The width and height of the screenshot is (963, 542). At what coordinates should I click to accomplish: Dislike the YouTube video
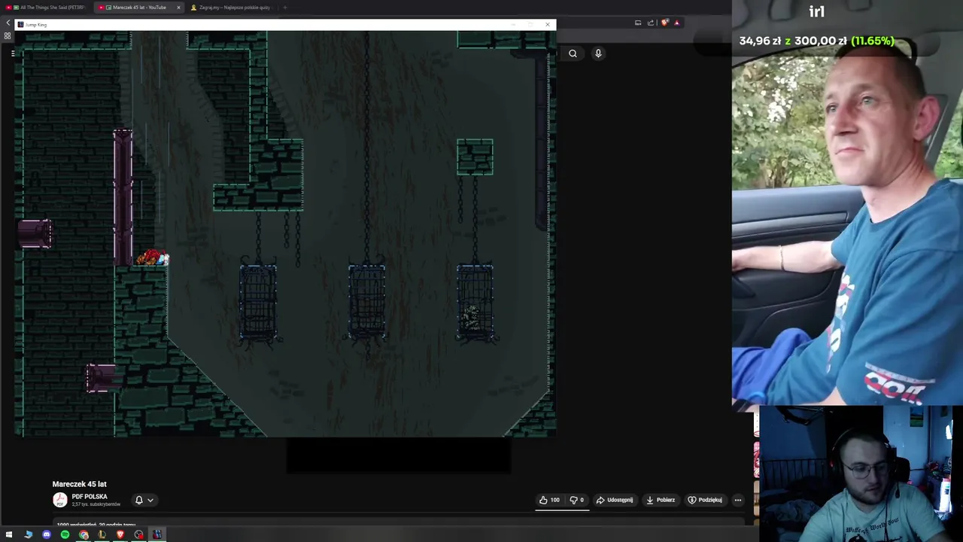coord(577,500)
